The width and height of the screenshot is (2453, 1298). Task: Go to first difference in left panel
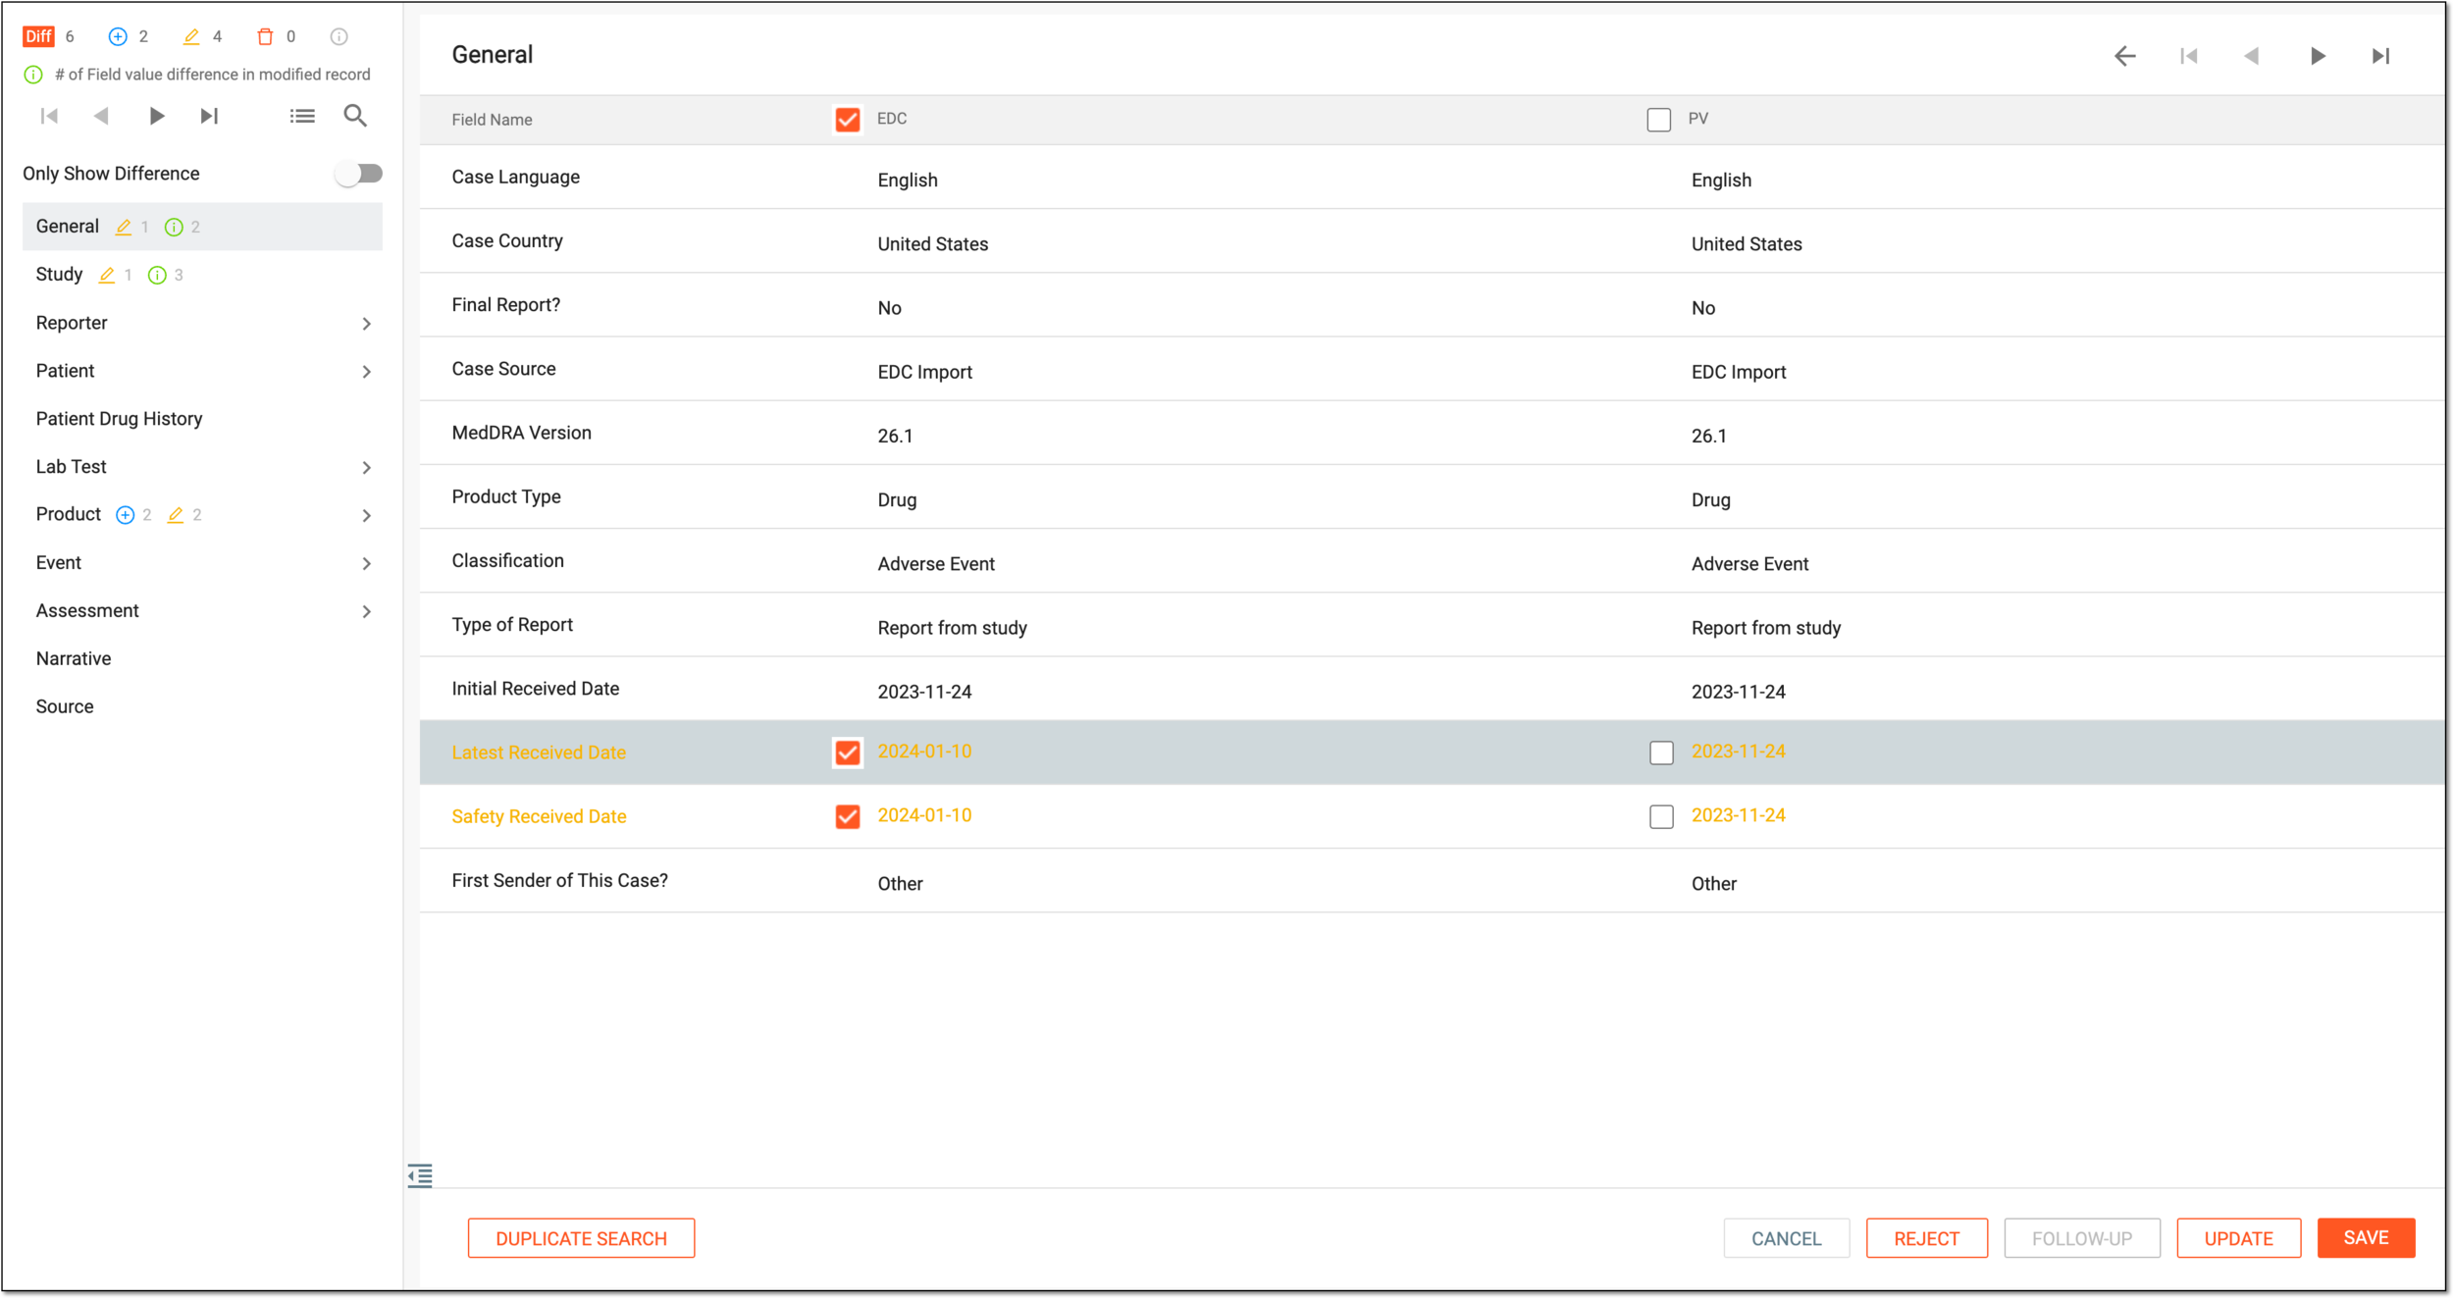pos(49,116)
